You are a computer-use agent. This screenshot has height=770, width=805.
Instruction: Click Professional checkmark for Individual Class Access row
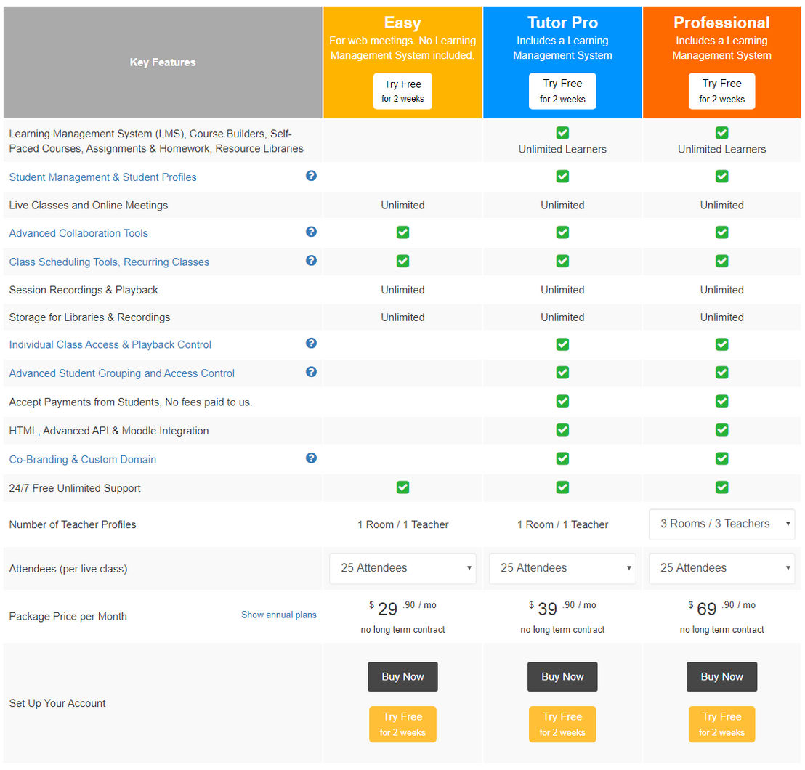click(722, 344)
